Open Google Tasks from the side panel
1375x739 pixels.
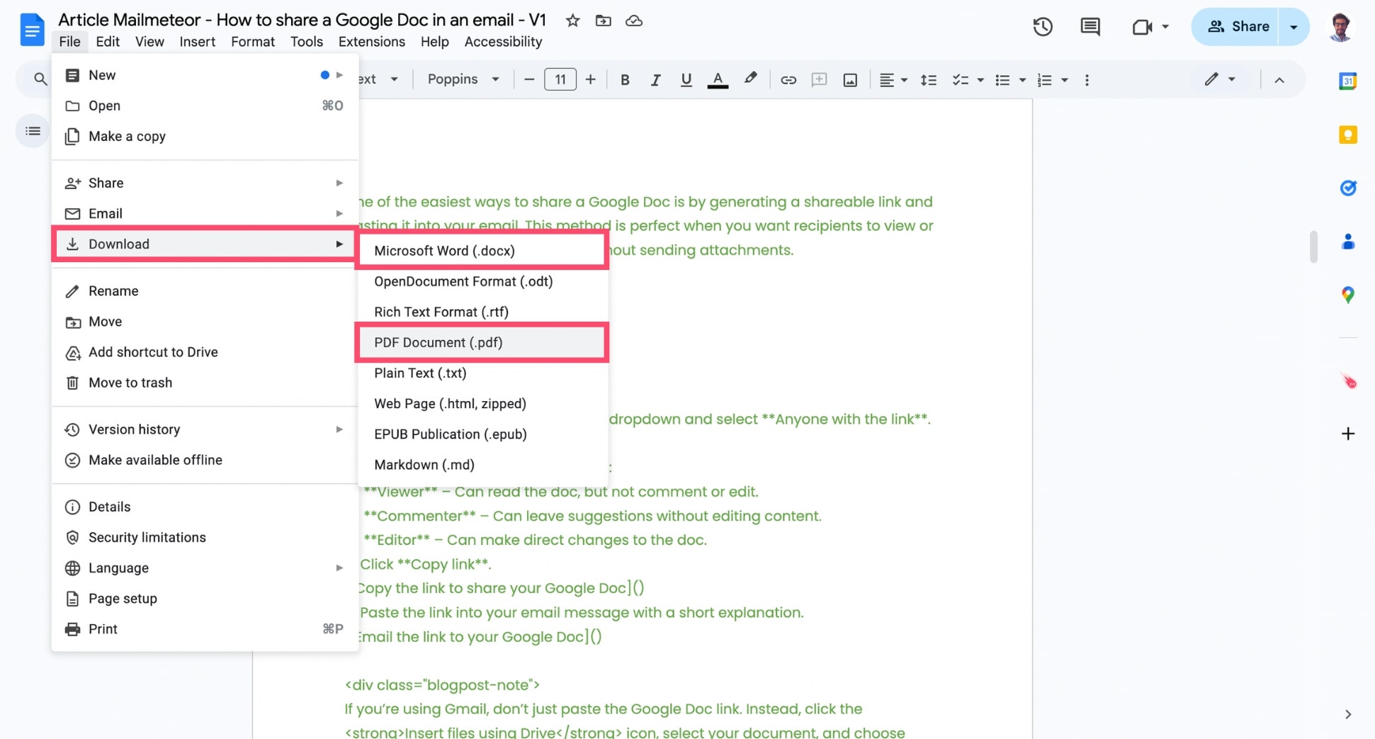coord(1348,188)
